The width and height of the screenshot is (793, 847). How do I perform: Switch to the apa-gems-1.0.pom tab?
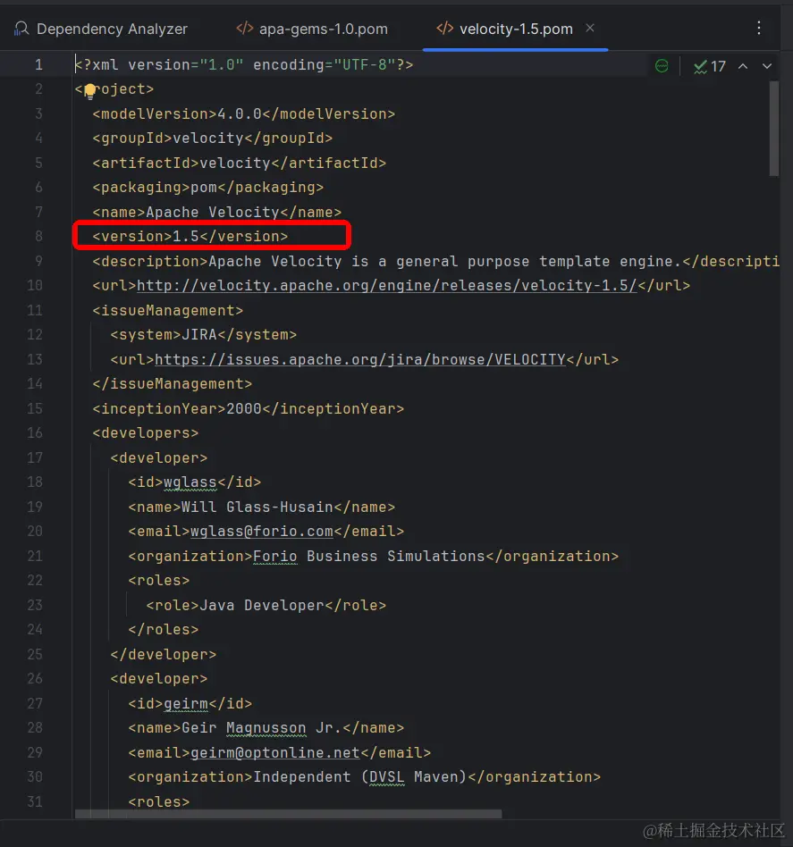[312, 29]
